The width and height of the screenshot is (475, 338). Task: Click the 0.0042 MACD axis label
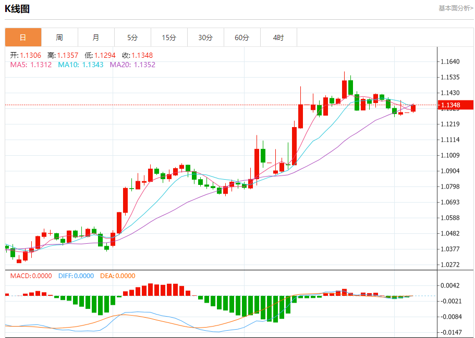coord(450,285)
